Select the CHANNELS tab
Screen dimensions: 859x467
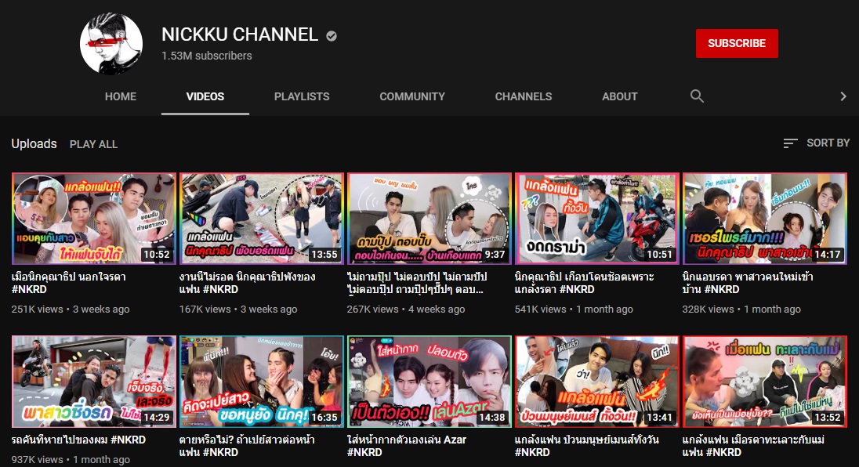[x=524, y=96]
